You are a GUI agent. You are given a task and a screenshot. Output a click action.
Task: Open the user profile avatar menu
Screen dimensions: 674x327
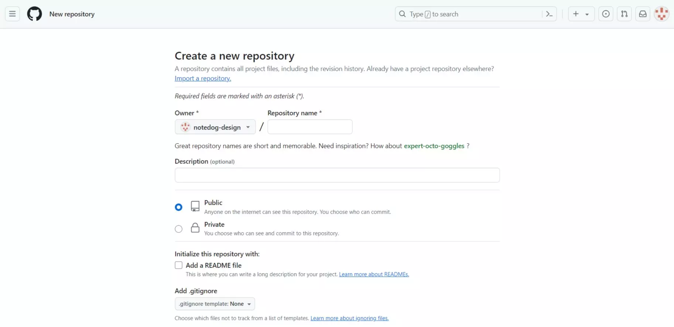tap(661, 14)
